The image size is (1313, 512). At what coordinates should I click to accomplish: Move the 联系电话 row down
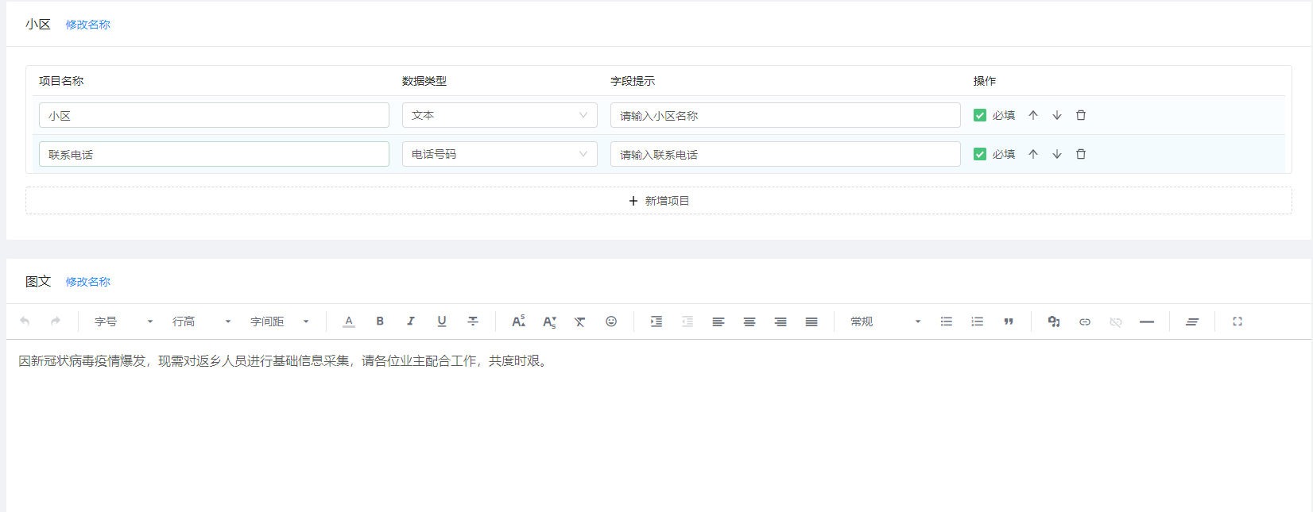click(x=1057, y=154)
